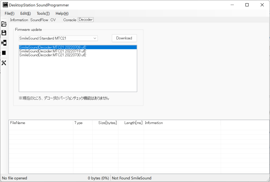
Task: Click the save floppy disk icon
Action: [4, 33]
